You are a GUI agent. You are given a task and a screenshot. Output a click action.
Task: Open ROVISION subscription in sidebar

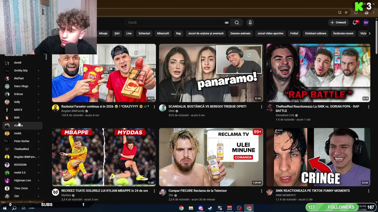pos(22,165)
